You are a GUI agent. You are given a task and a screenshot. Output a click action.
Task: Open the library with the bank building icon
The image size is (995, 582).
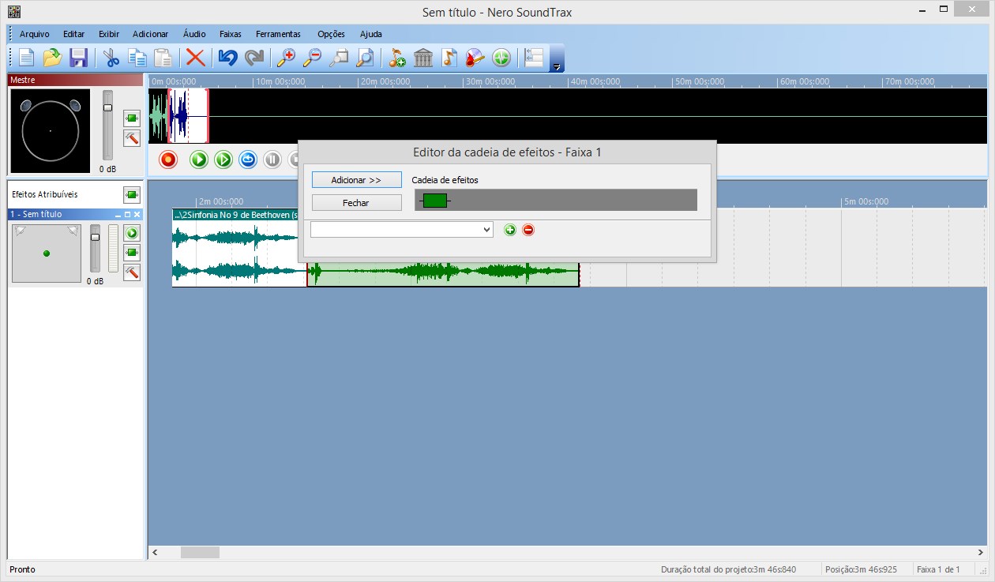pyautogui.click(x=423, y=58)
